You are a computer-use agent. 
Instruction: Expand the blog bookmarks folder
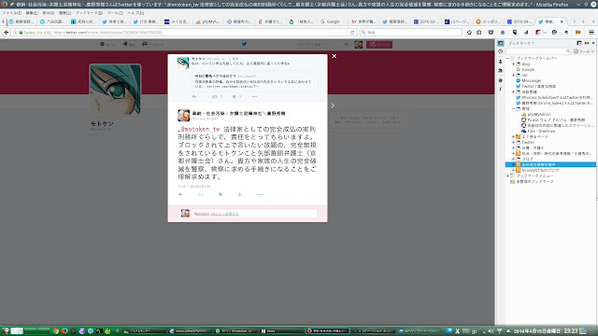pos(513,64)
